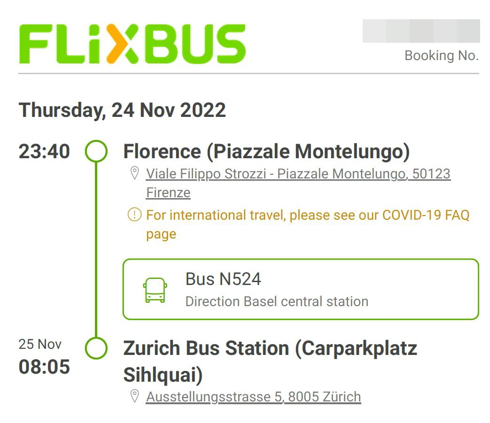Click the location pin beside Ausstellungsstrasse address
Image resolution: width=490 pixels, height=423 pixels.
(x=134, y=397)
